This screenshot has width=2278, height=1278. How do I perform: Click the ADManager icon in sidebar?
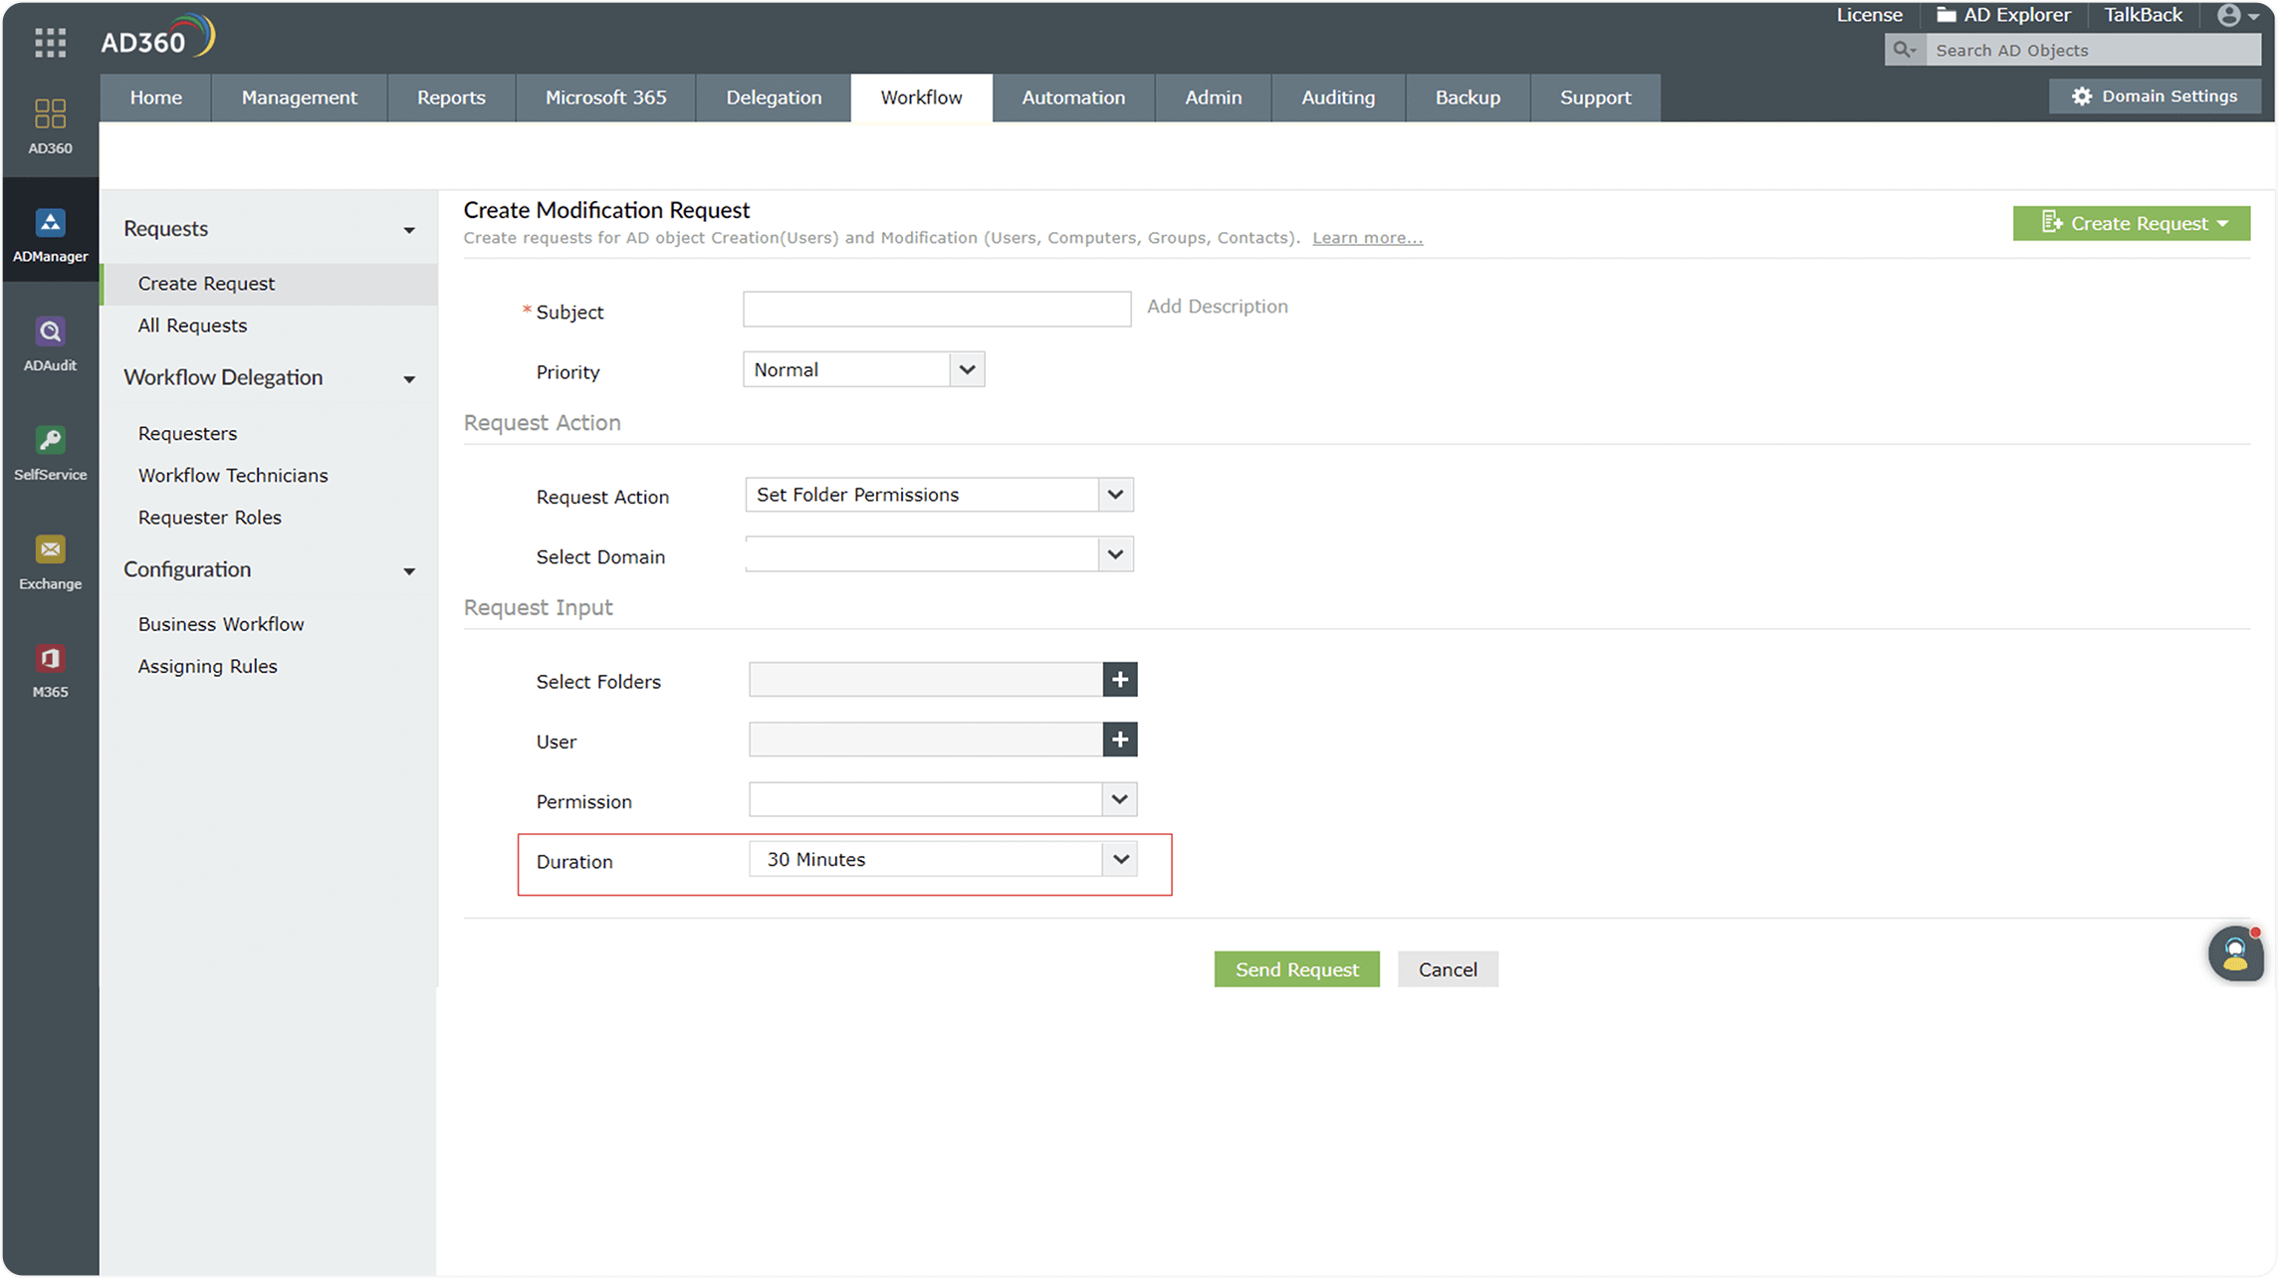tap(50, 235)
